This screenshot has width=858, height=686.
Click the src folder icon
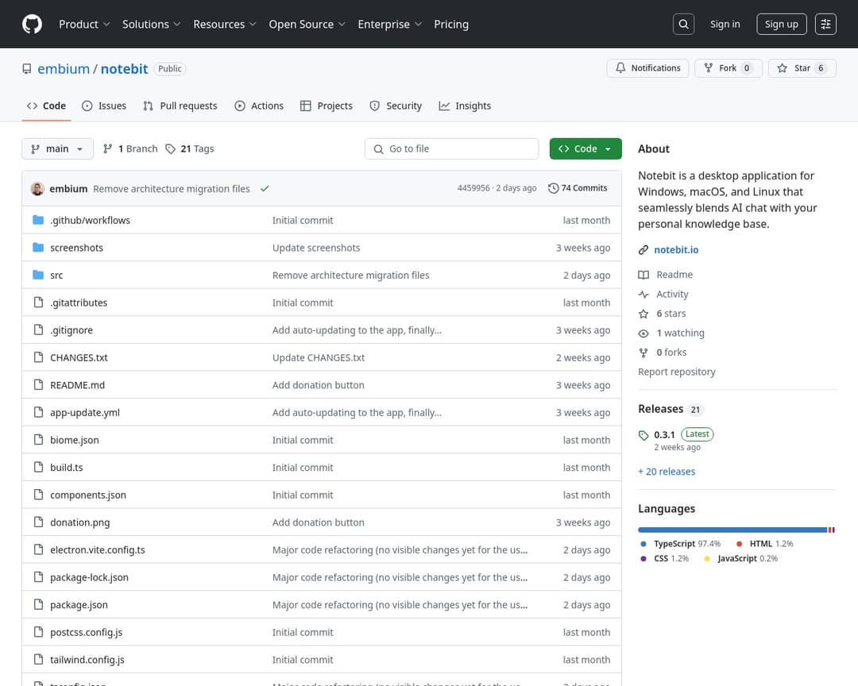pyautogui.click(x=38, y=275)
